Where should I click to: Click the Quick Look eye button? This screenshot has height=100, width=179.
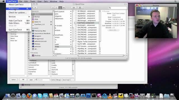(x=74, y=8)
